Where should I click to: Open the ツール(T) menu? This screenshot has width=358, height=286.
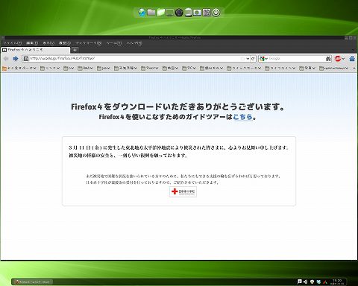coord(114,43)
